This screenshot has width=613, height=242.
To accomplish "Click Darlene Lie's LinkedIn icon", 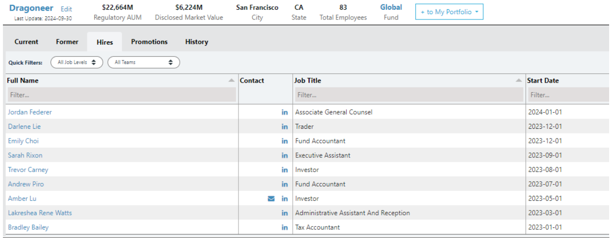I will 285,127.
